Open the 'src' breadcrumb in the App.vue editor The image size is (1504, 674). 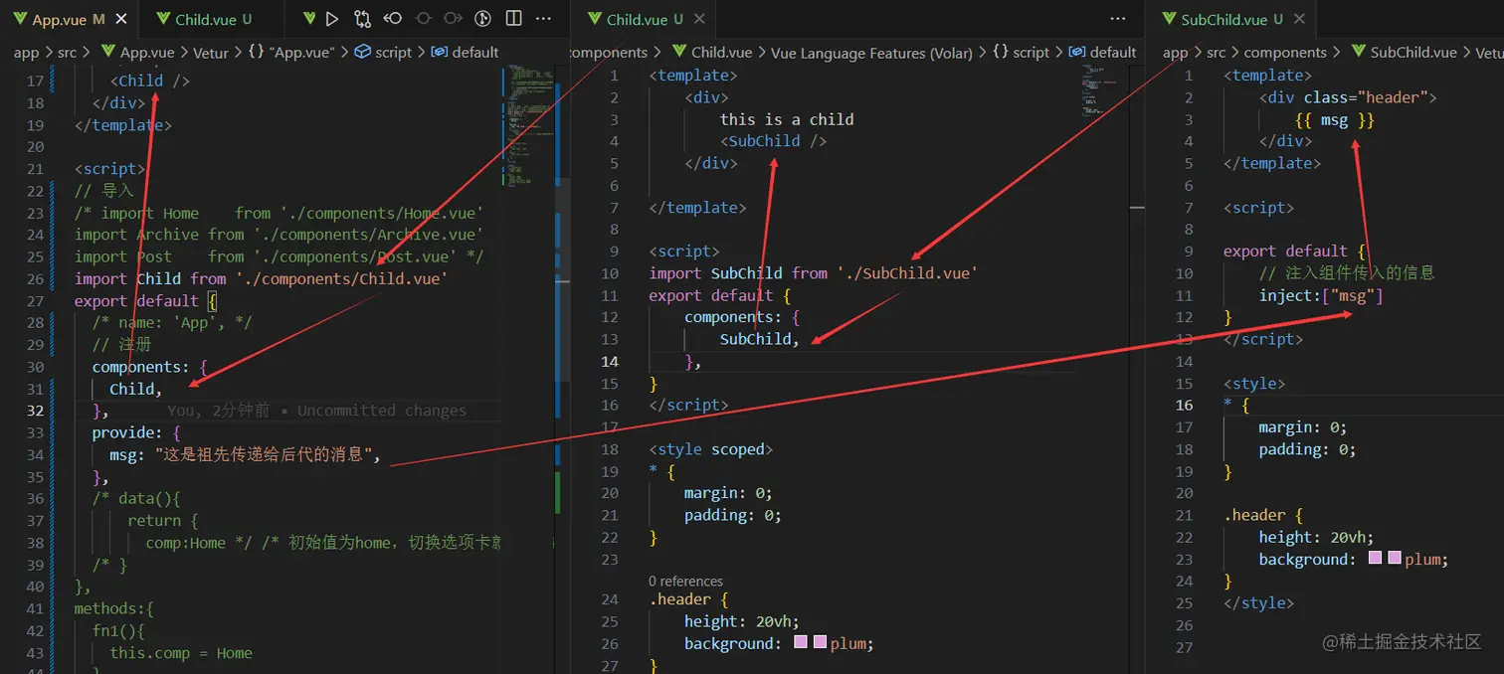click(x=67, y=53)
